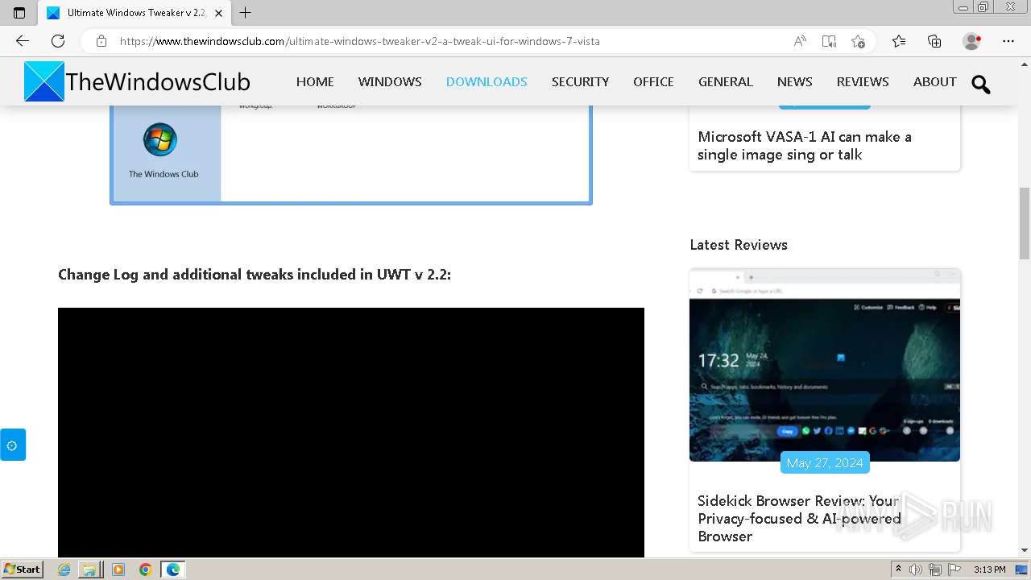This screenshot has width=1031, height=580.
Task: Open the network tray icon
Action: (x=936, y=570)
